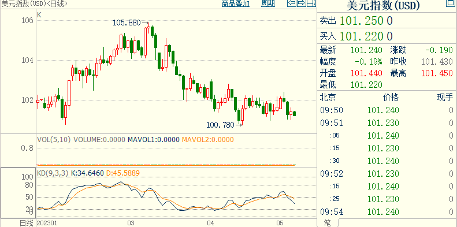457x227 pixels.
Task: Click the KD(9,3,3) indicator label
Action: (x=53, y=173)
